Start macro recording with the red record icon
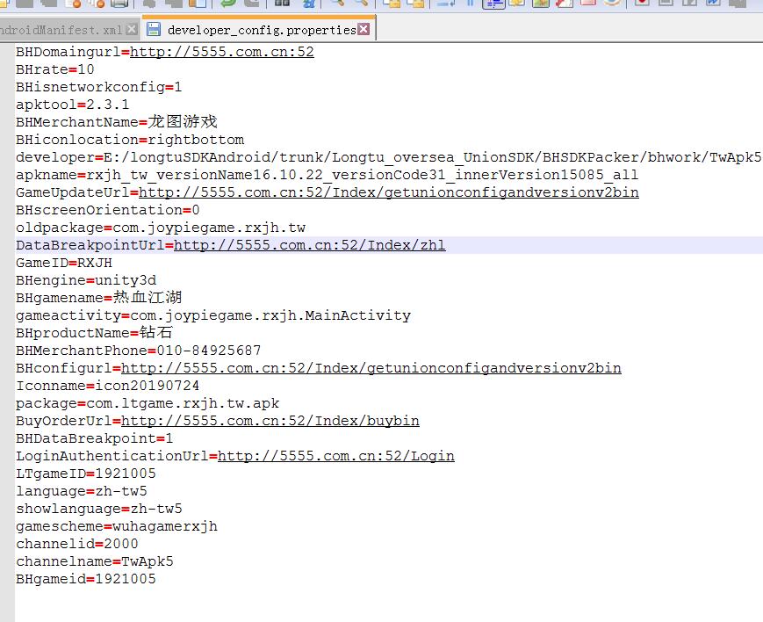Image resolution: width=763 pixels, height=622 pixels. pos(643,3)
